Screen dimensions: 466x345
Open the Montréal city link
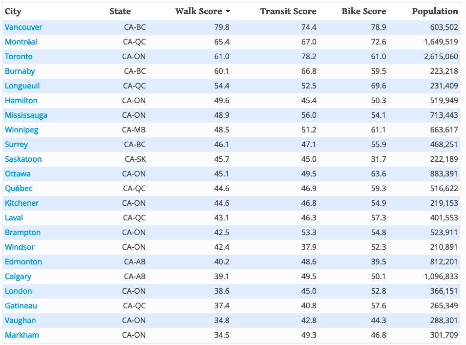[21, 42]
